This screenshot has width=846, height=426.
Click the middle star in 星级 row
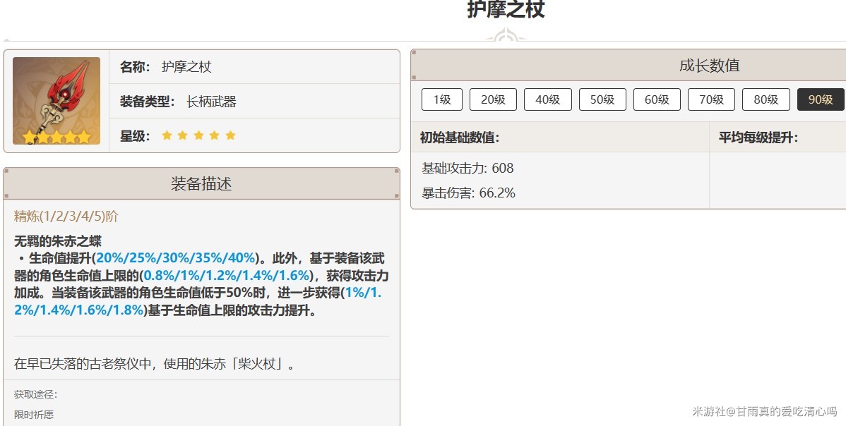tap(199, 135)
